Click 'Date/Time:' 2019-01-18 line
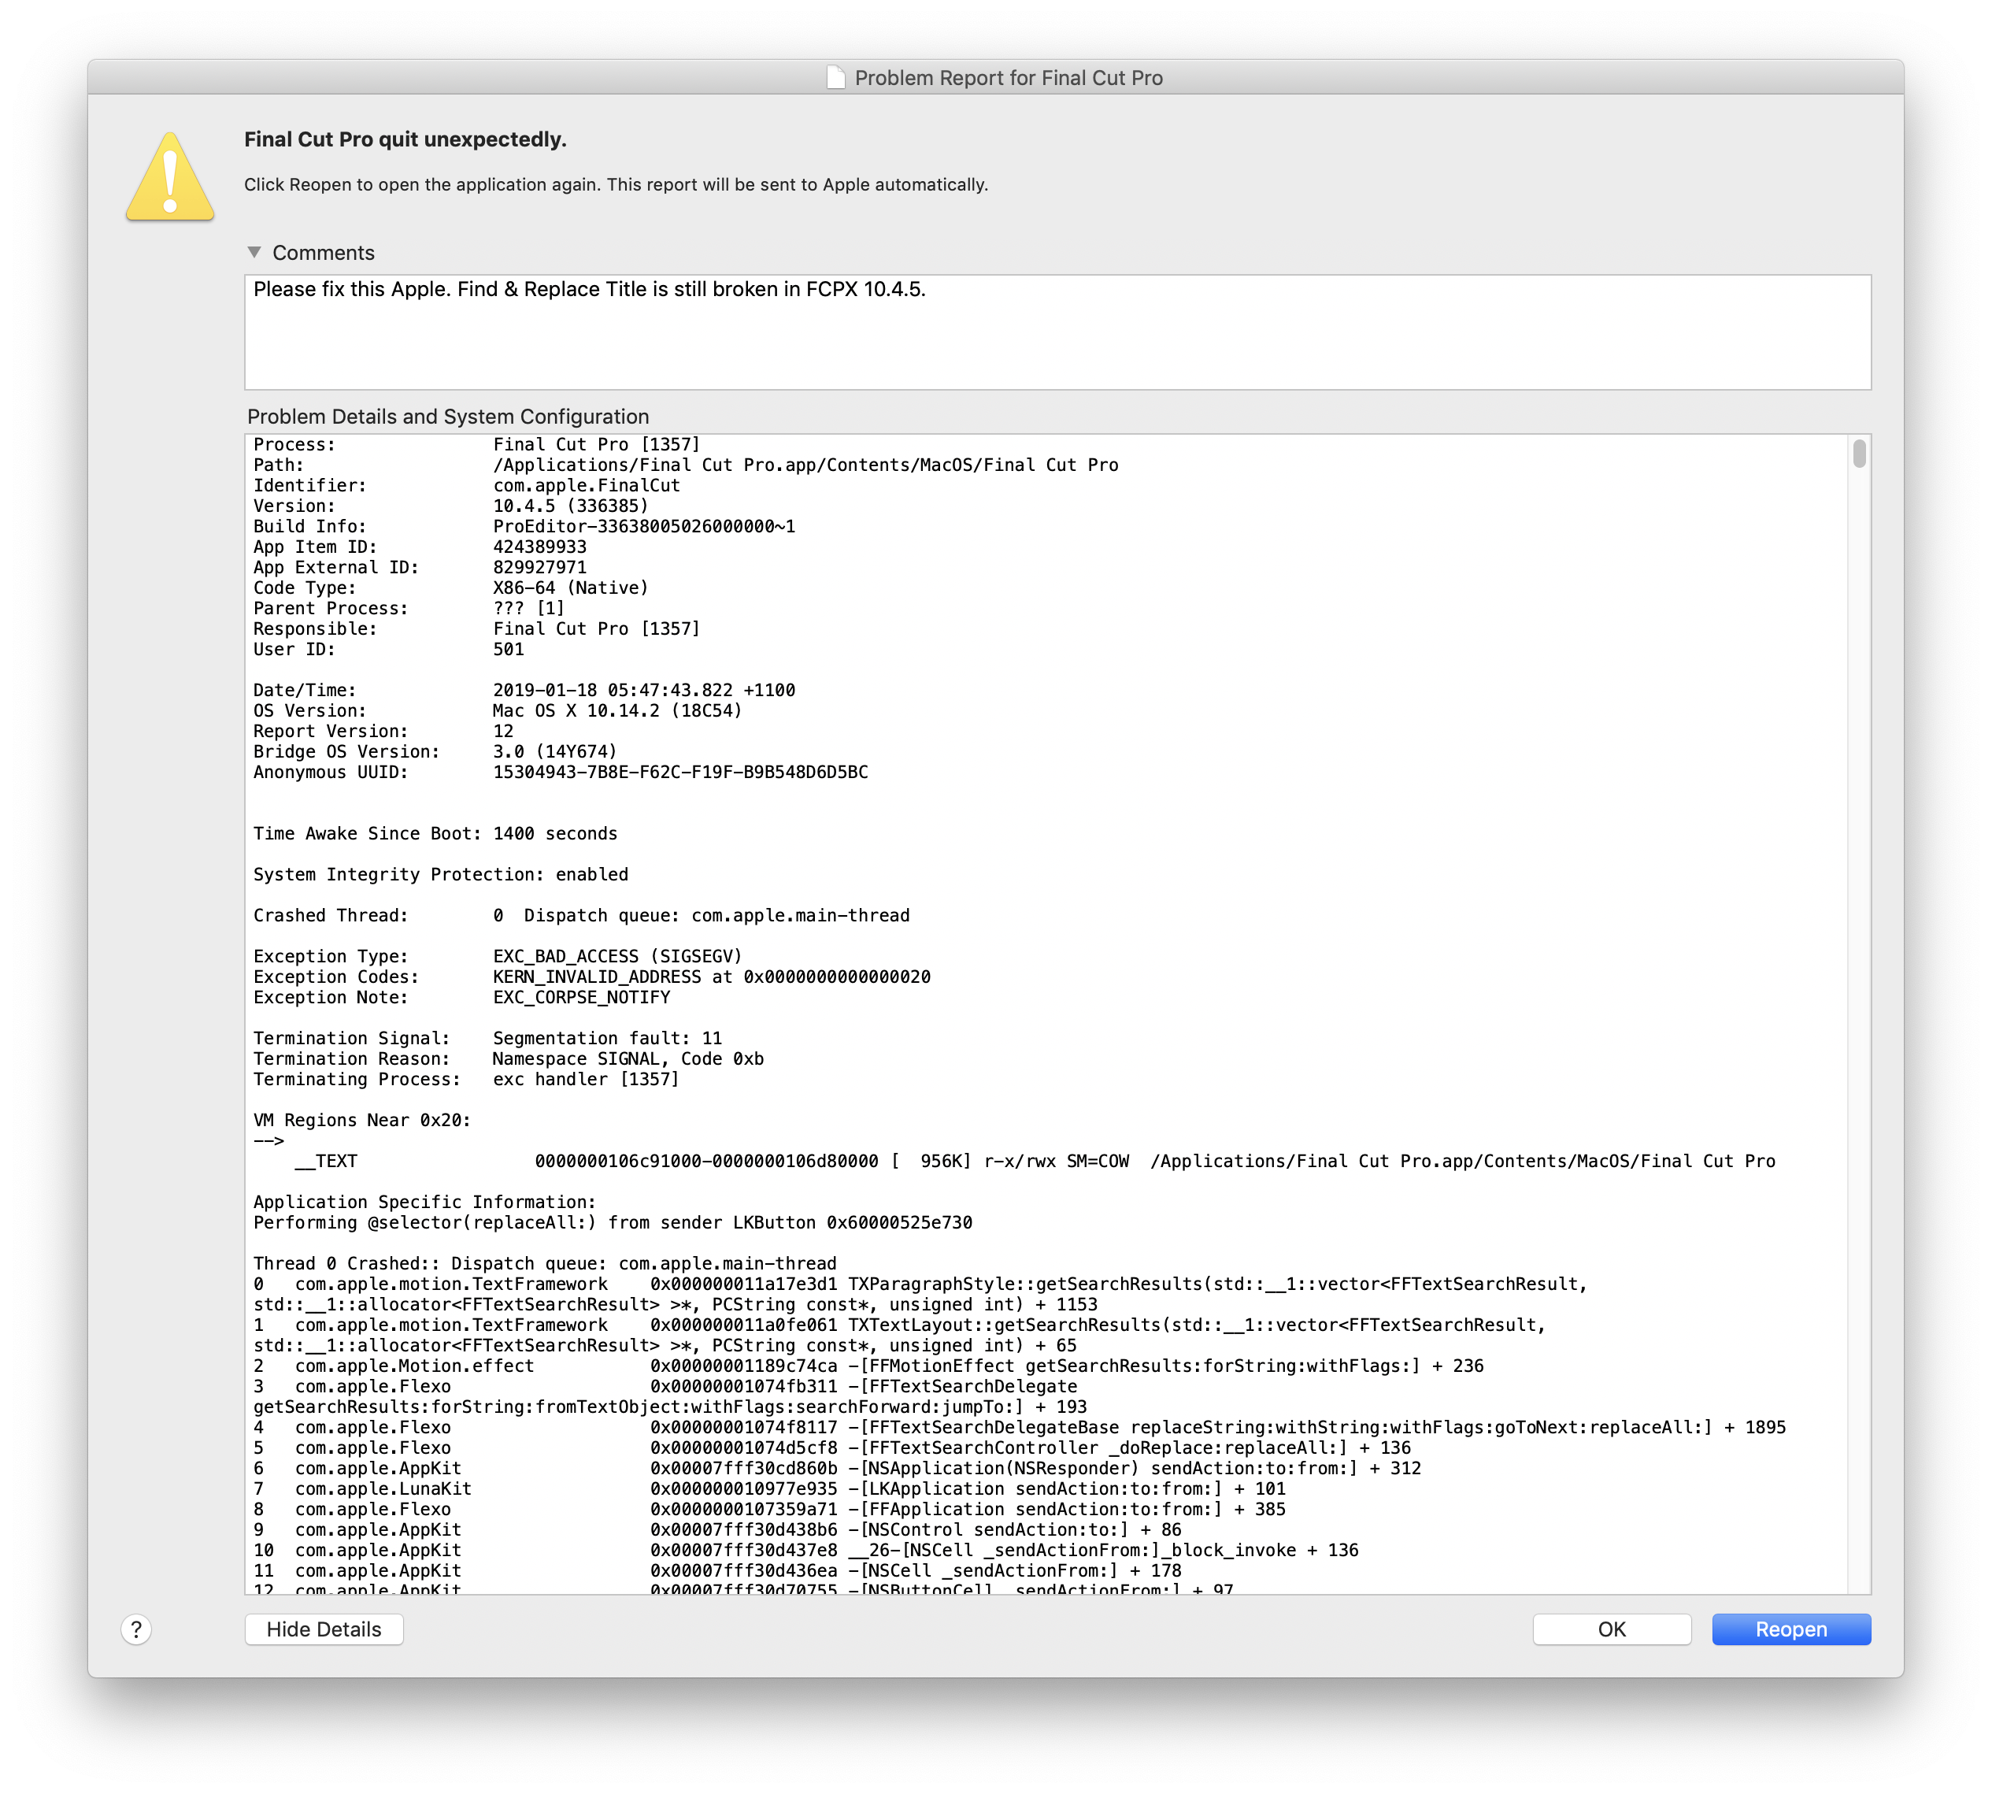The width and height of the screenshot is (1992, 1794). point(524,690)
